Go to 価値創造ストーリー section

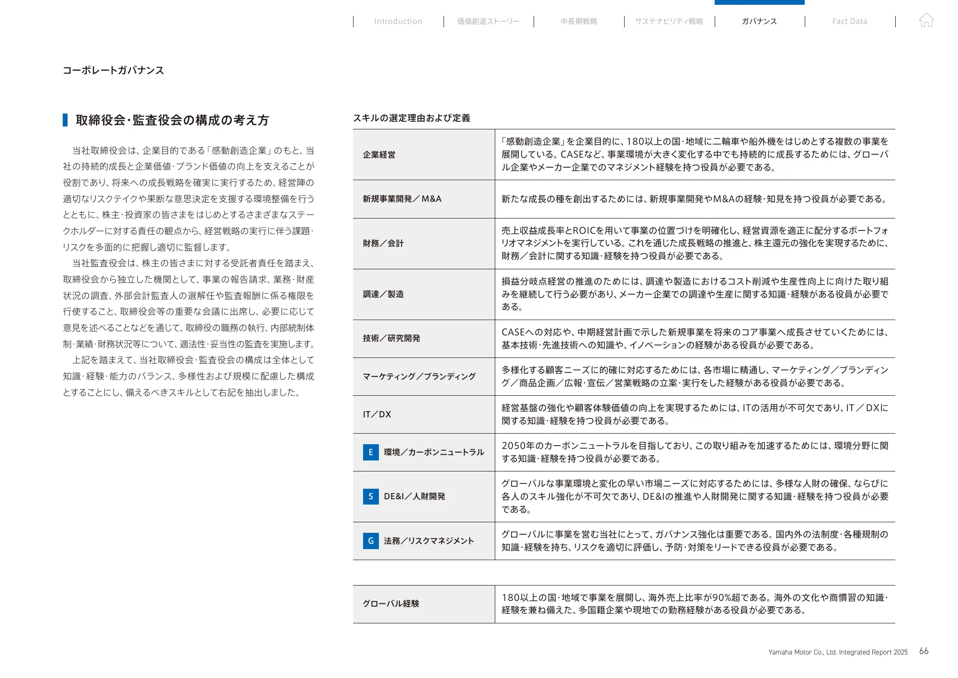tap(488, 21)
